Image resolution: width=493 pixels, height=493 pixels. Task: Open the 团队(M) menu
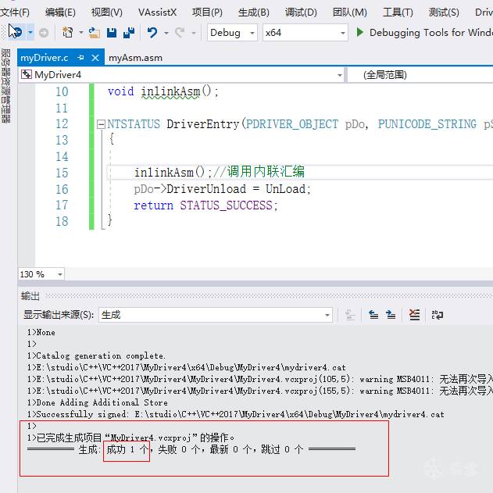(349, 13)
